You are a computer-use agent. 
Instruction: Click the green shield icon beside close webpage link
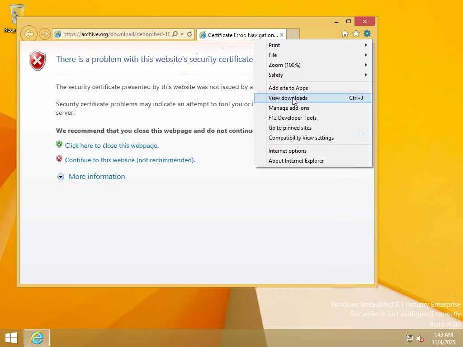point(59,144)
